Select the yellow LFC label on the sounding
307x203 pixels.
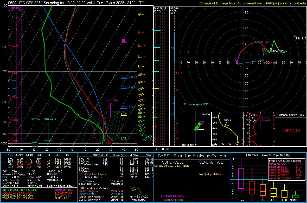click(124, 114)
